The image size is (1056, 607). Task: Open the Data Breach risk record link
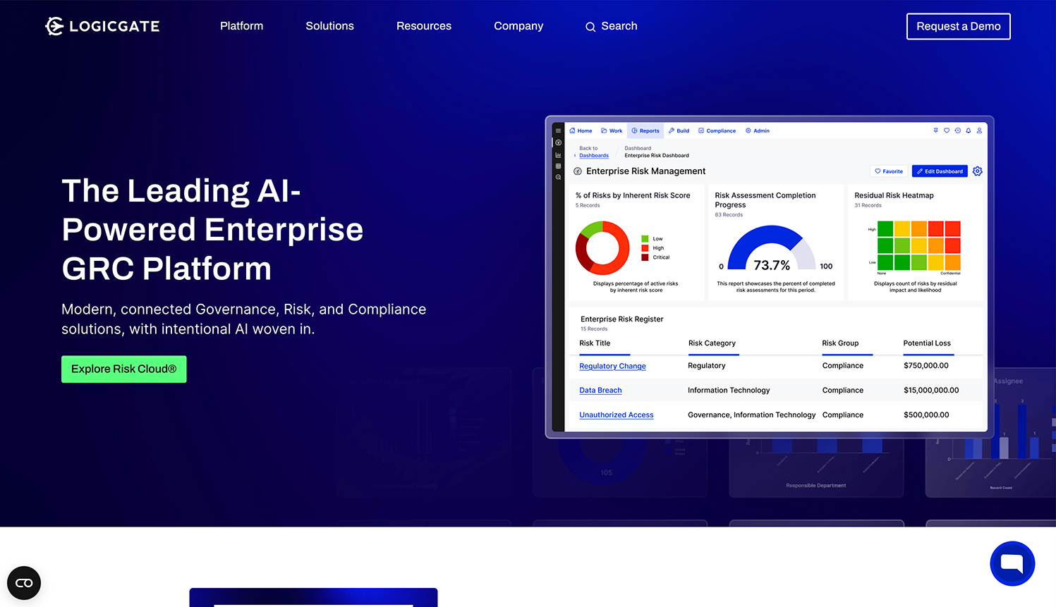click(x=600, y=390)
